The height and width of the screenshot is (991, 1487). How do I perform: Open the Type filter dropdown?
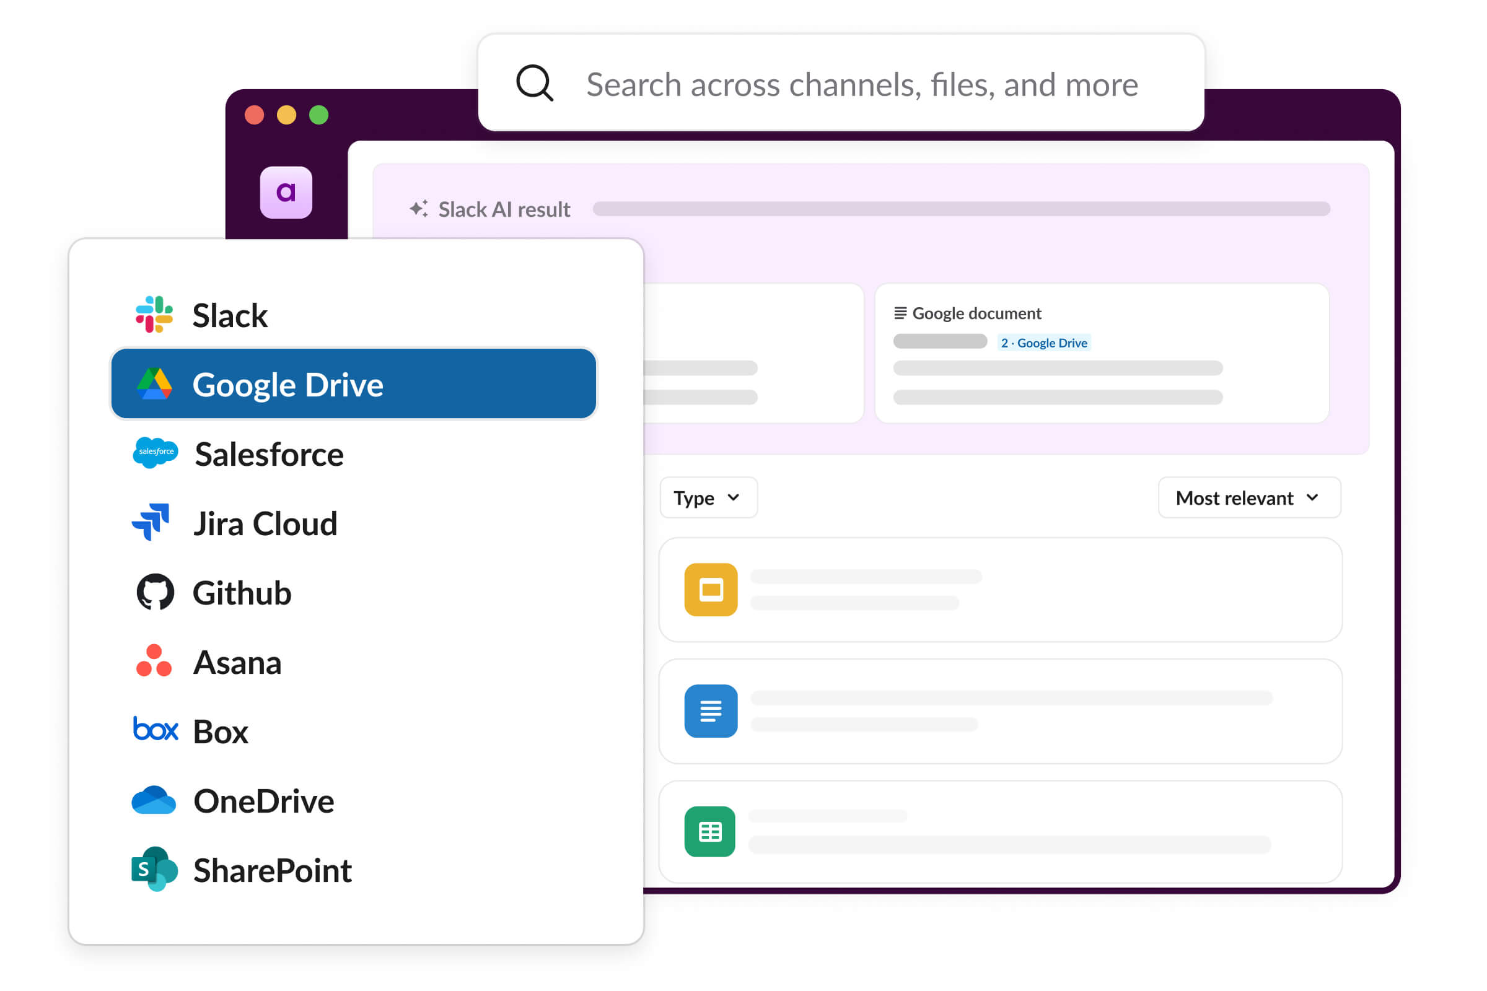[708, 498]
